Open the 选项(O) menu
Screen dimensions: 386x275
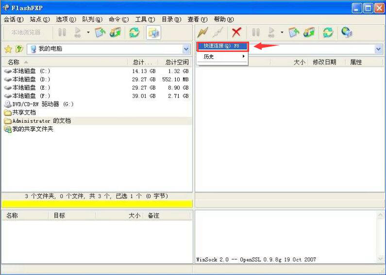[x=66, y=19]
